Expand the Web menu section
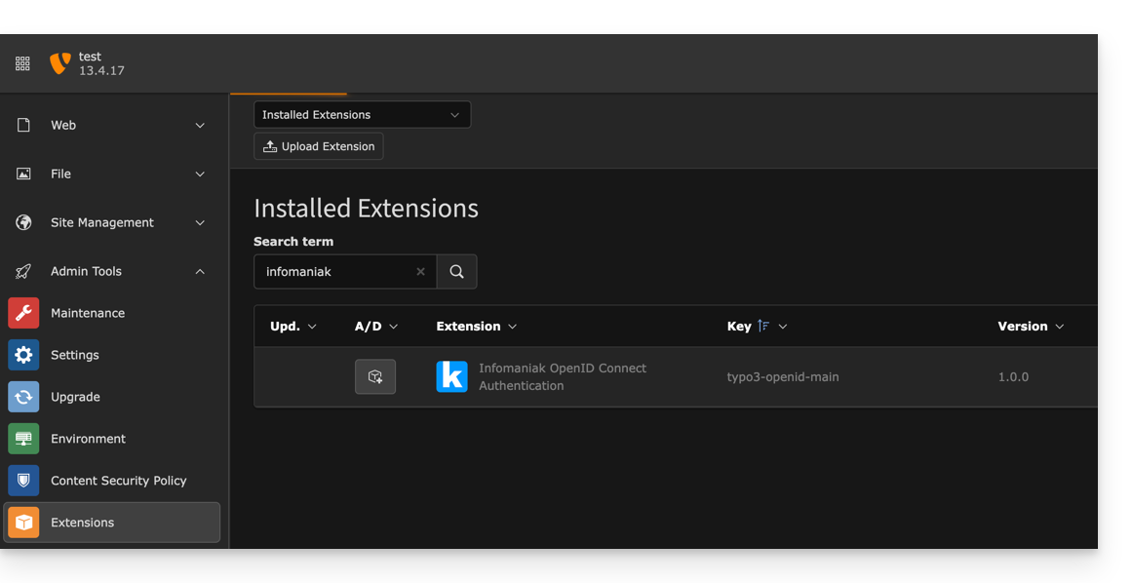The image size is (1132, 583). [110, 126]
